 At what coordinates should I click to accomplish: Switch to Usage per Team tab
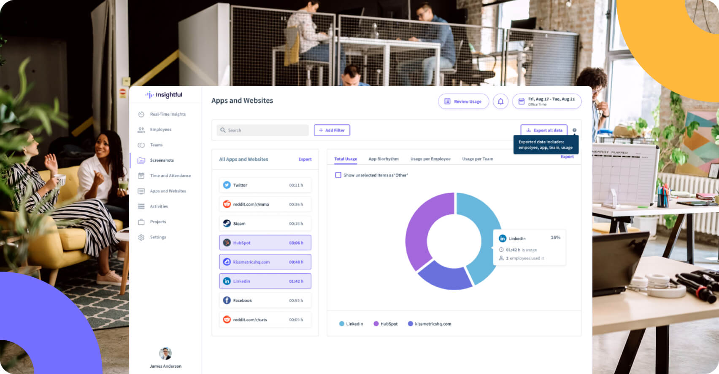(478, 159)
